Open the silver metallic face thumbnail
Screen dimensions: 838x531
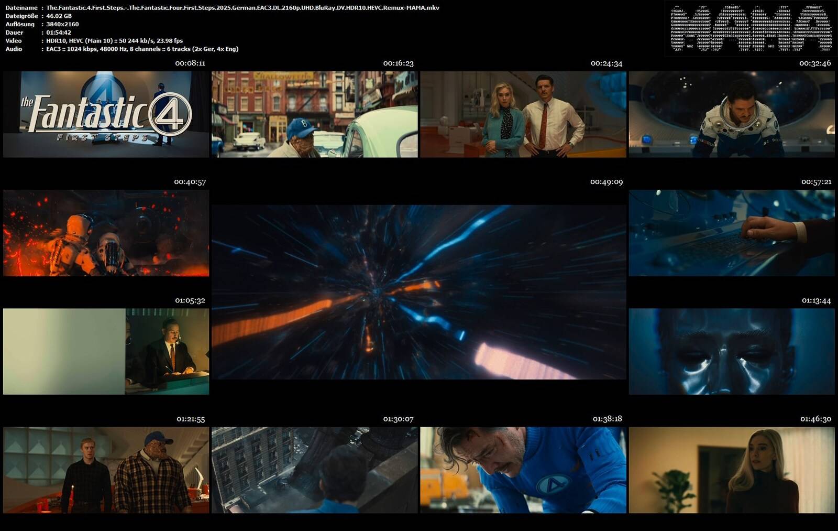(x=732, y=351)
